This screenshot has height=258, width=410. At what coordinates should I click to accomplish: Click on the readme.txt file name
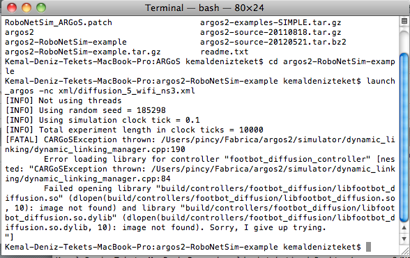point(225,52)
